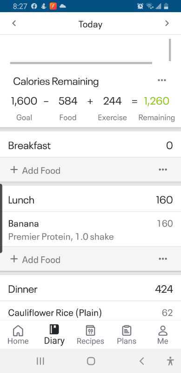Screen dimensions: 181x373
Task: Open Breakfast section more options
Action: [x=163, y=169]
